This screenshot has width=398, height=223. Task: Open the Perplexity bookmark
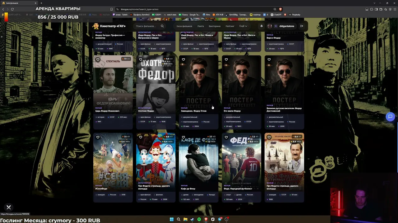pyautogui.click(x=294, y=15)
